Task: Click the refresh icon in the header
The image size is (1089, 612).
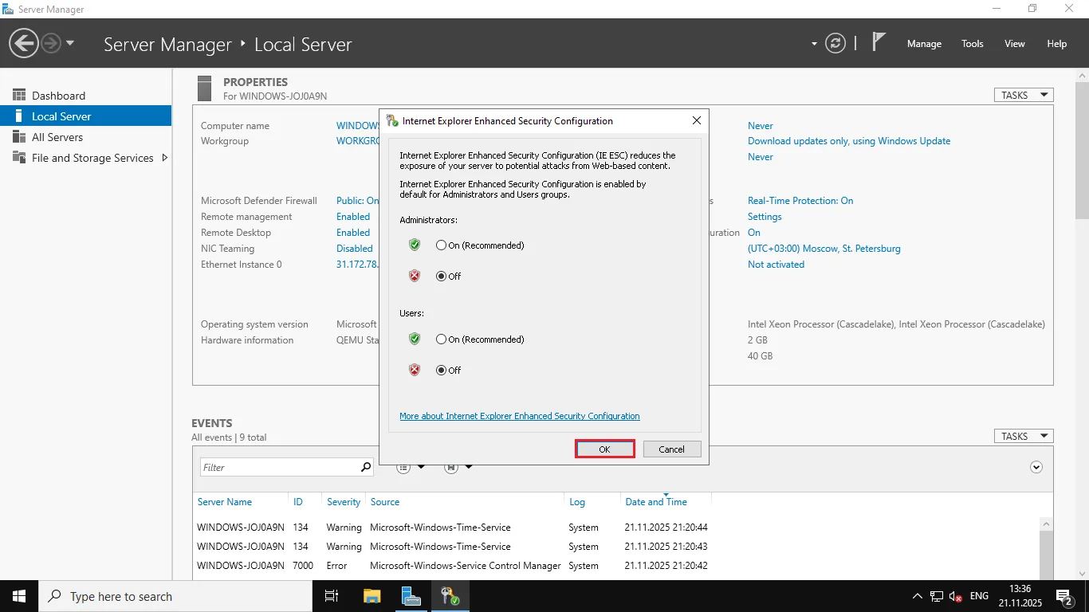Action: click(x=835, y=44)
